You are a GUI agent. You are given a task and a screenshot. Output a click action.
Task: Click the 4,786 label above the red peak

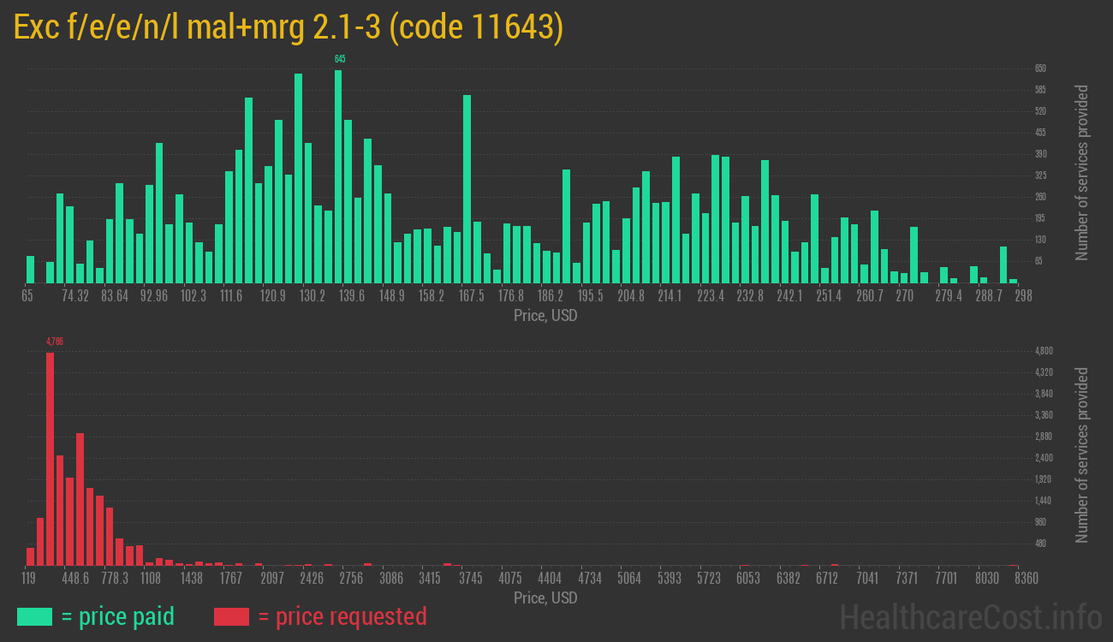pos(53,341)
